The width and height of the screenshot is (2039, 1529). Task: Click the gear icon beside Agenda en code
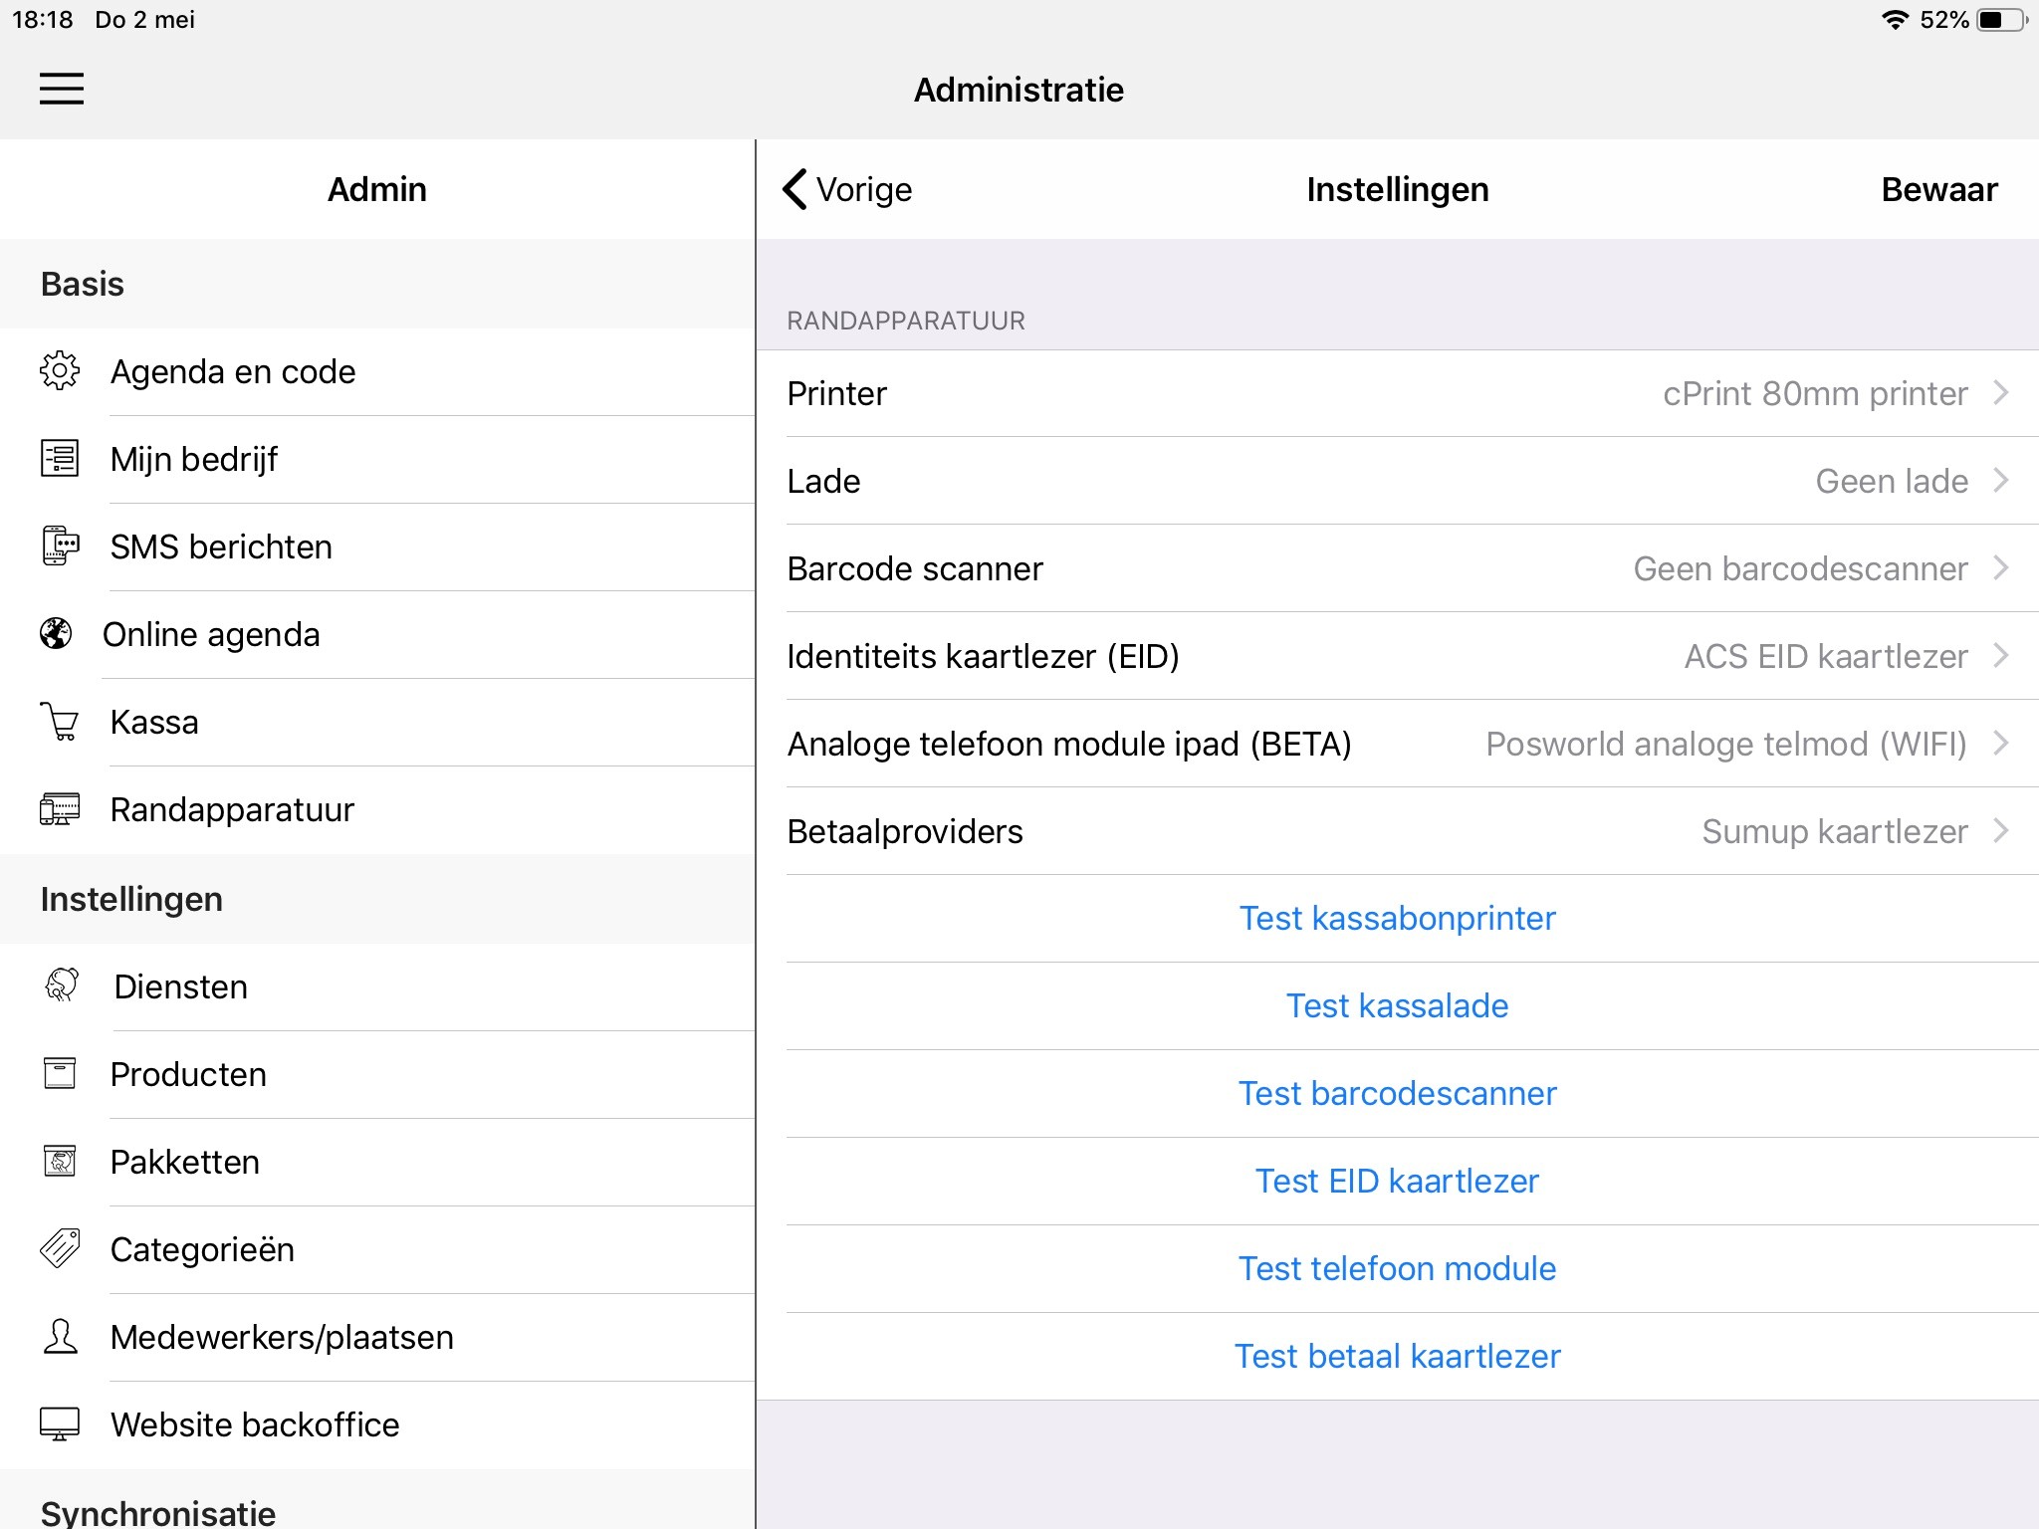[60, 371]
